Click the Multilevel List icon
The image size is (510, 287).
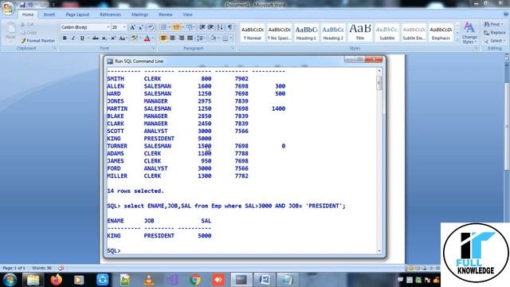[190, 27]
